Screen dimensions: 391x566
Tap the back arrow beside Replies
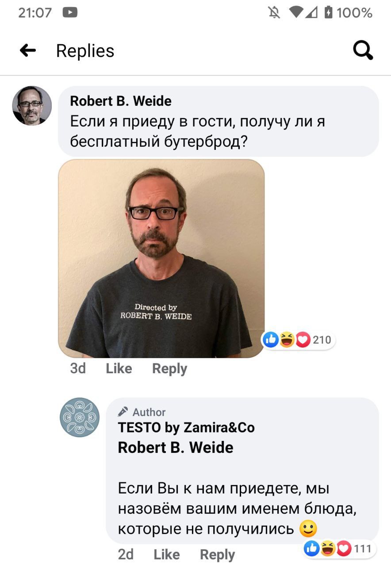pyautogui.click(x=27, y=50)
